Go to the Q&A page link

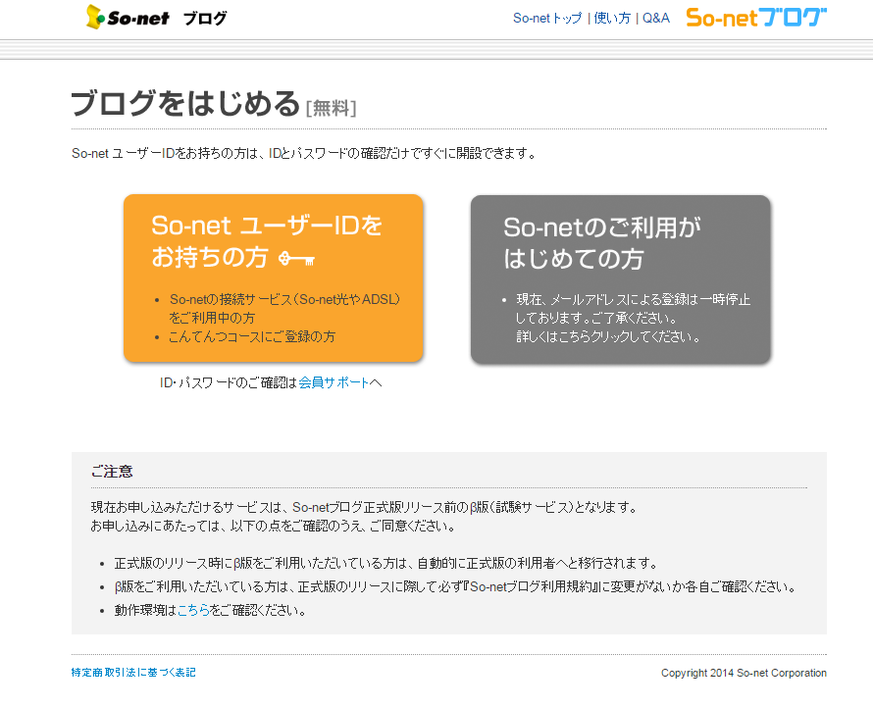coord(656,19)
